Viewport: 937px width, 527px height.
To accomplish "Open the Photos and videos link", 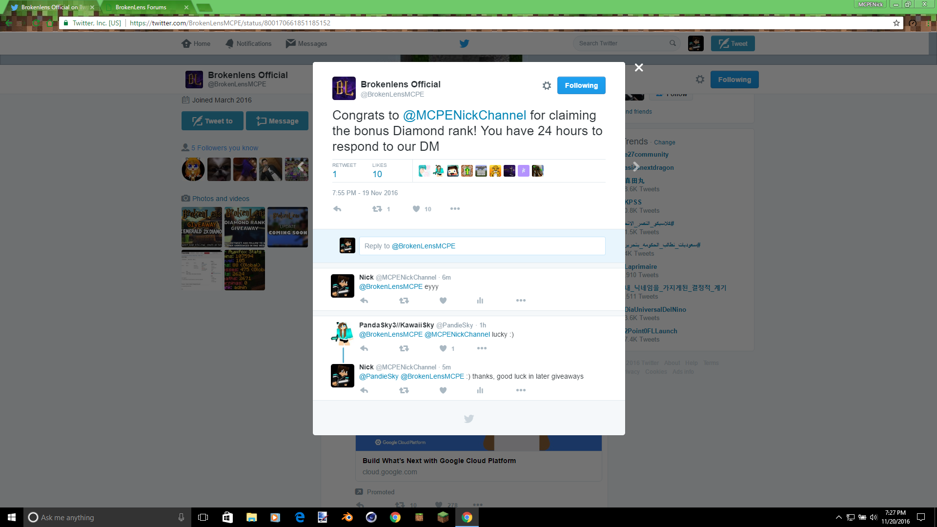I will coord(221,199).
